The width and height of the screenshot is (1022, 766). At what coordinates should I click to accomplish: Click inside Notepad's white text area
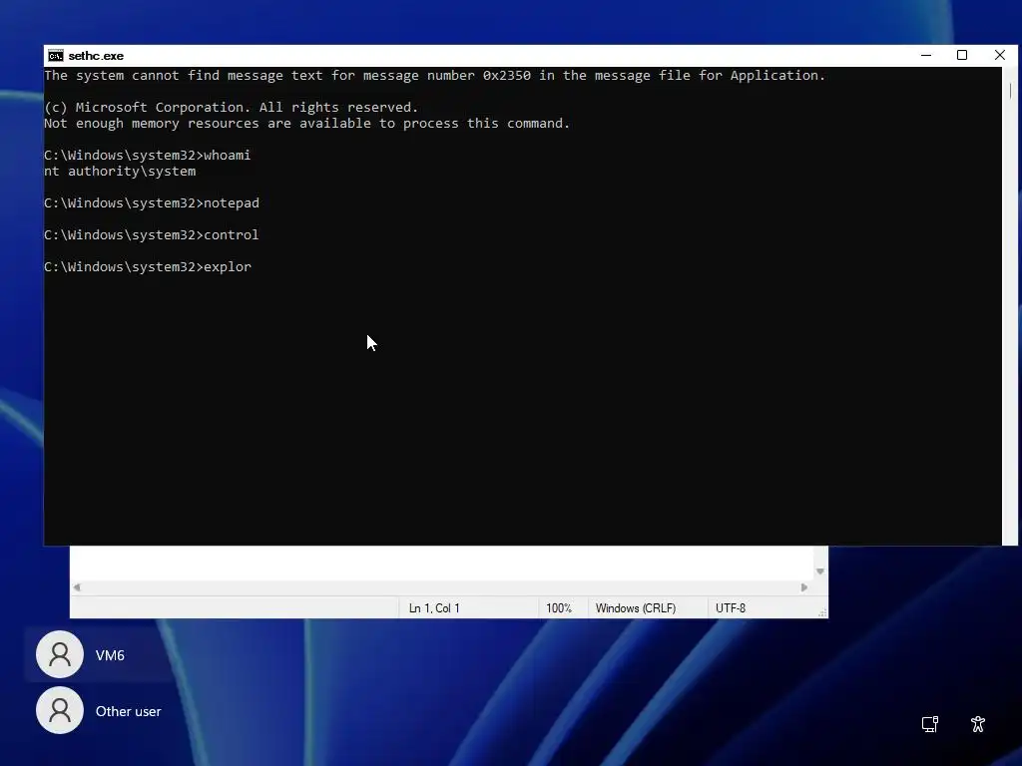(442, 563)
